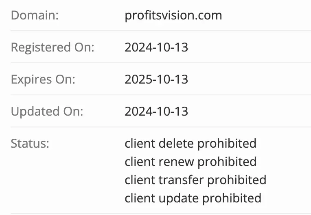Select the Expires On label
This screenshot has width=311, height=215.
point(43,80)
